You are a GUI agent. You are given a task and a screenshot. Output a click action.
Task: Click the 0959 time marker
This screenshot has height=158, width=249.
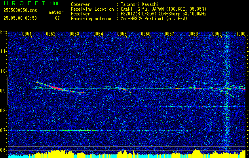(x=217, y=34)
